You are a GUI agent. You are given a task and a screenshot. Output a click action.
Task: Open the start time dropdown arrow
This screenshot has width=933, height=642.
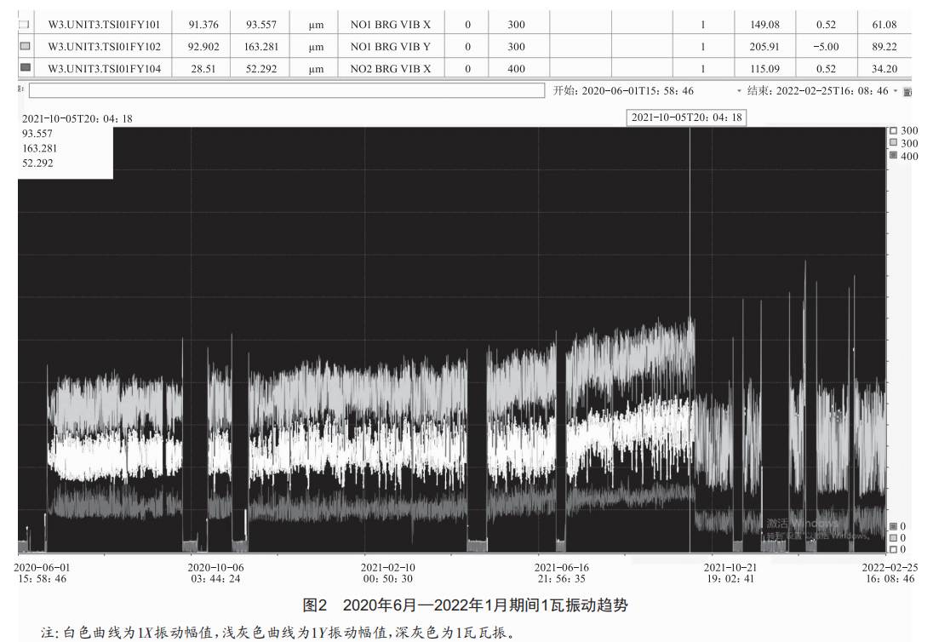739,91
